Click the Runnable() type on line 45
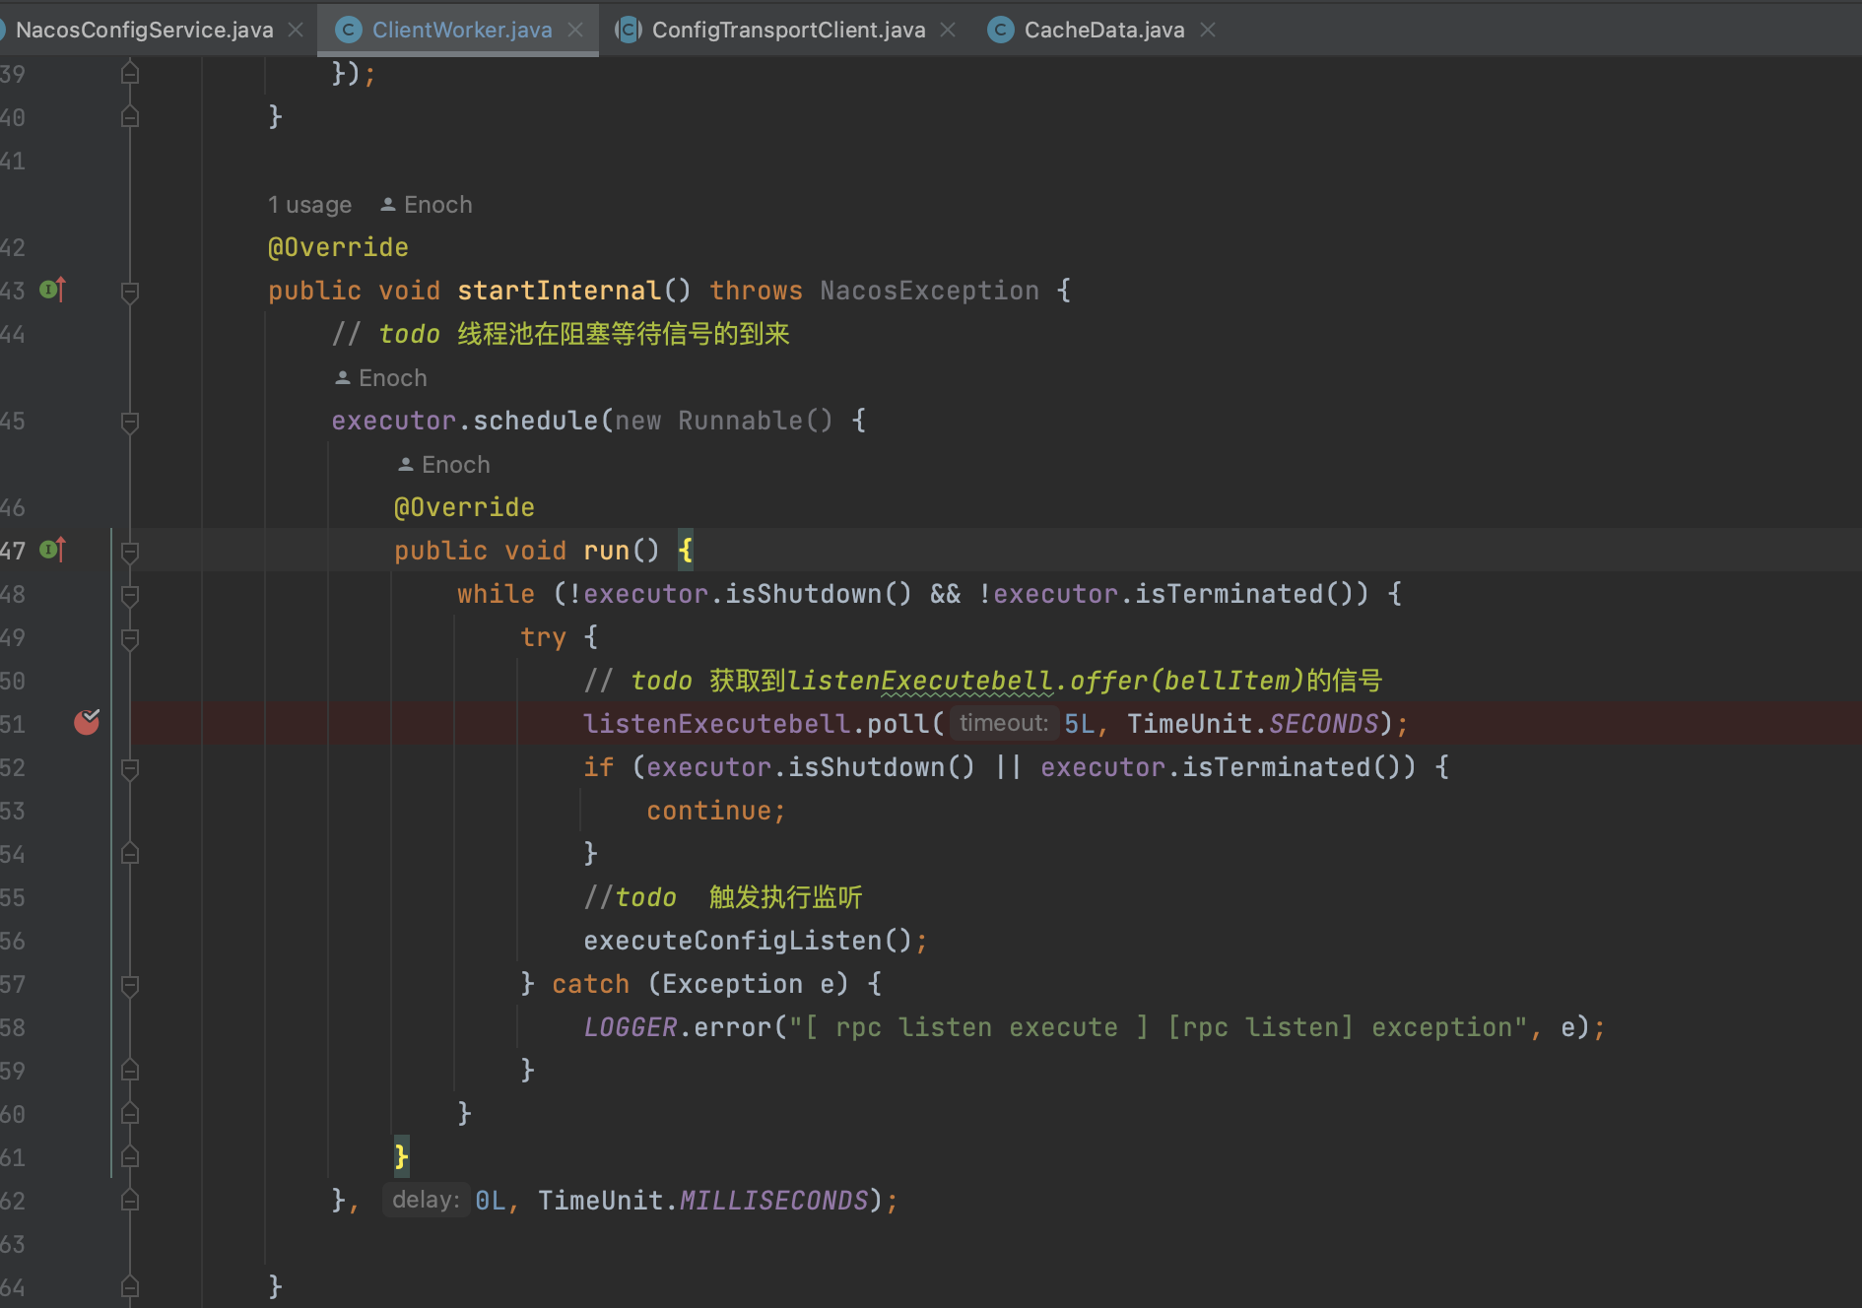 (x=756, y=421)
